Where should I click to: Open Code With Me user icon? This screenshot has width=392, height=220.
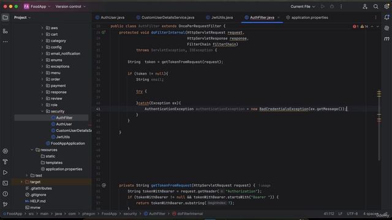365,7
